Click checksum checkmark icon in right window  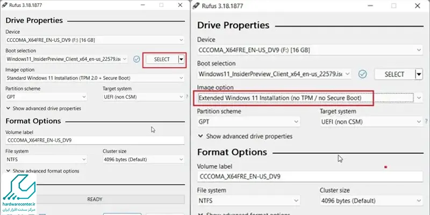[363, 74]
